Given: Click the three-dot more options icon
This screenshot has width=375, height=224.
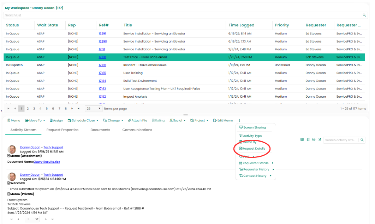Looking at the screenshot, I should tap(239, 120).
